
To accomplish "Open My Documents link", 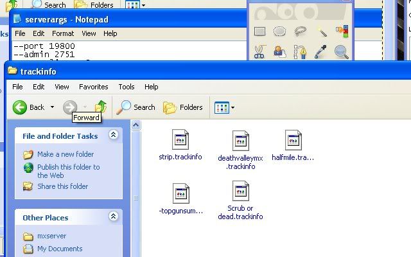I will tap(60, 249).
